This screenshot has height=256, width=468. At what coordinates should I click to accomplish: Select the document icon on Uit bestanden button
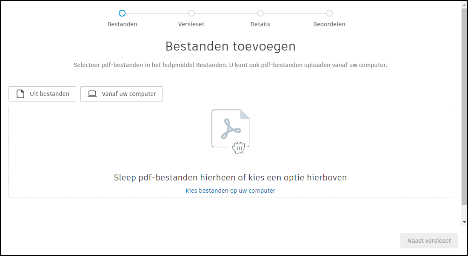[x=20, y=94]
